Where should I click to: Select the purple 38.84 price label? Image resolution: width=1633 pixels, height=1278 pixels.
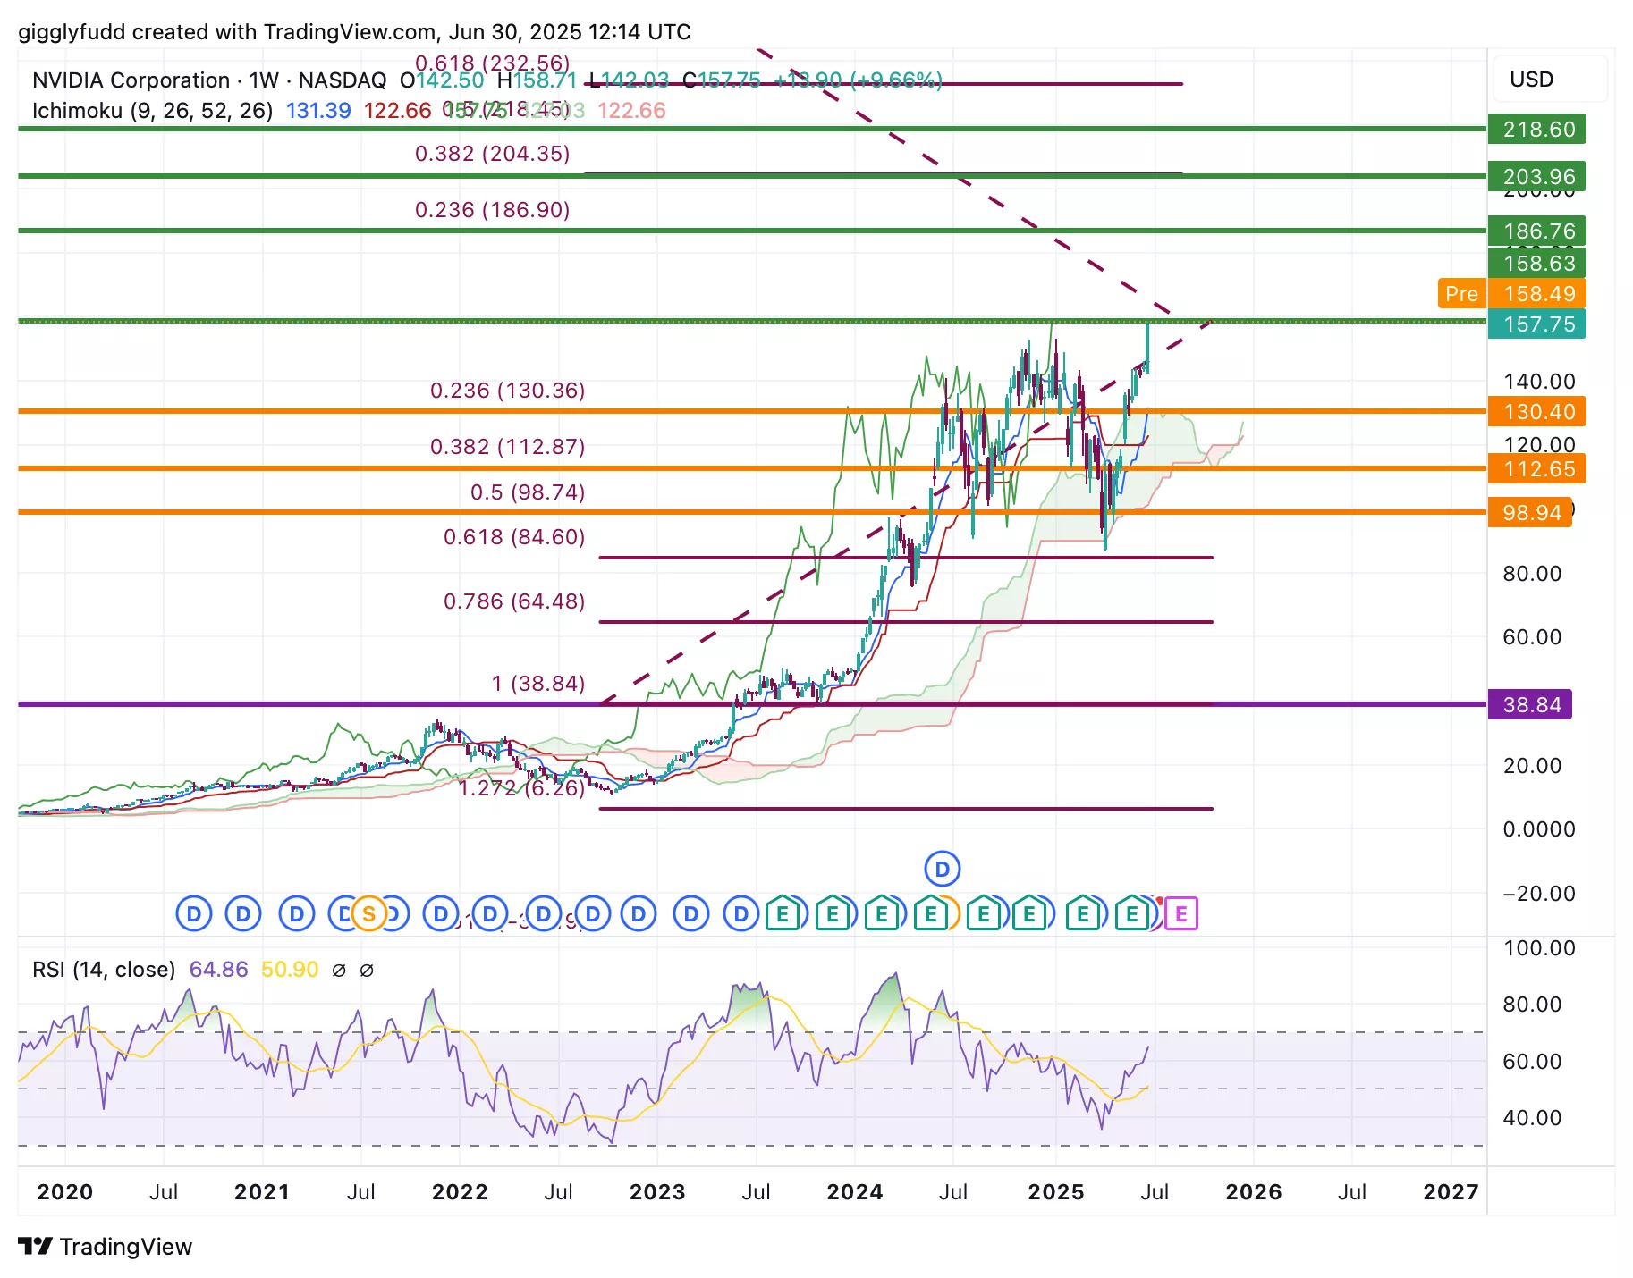[x=1530, y=705]
